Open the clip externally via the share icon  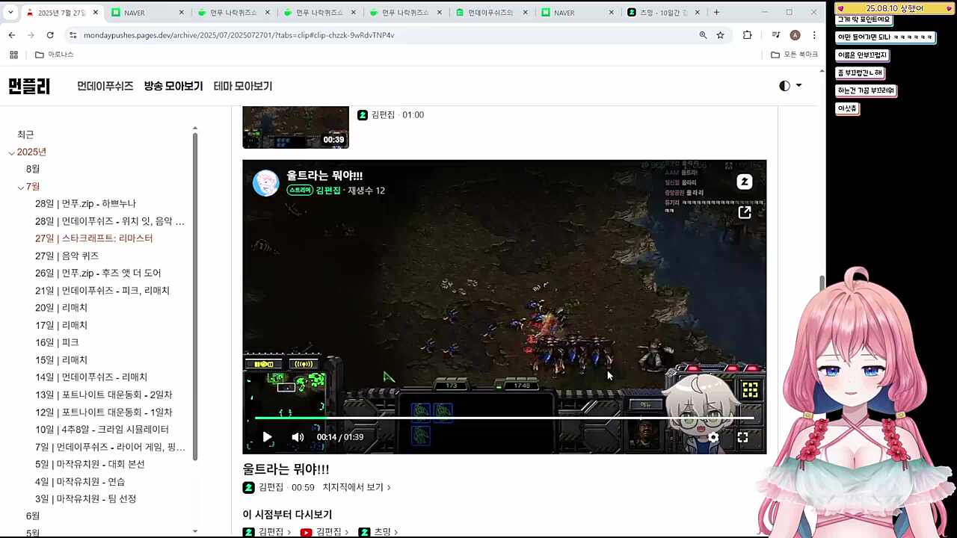(x=744, y=212)
